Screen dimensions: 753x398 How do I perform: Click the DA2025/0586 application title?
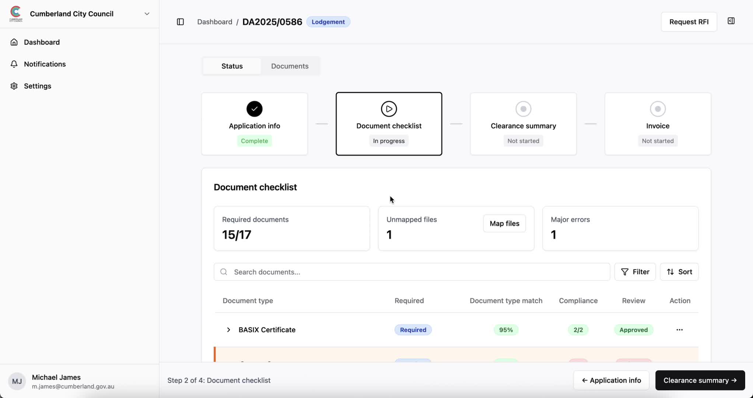coord(272,22)
